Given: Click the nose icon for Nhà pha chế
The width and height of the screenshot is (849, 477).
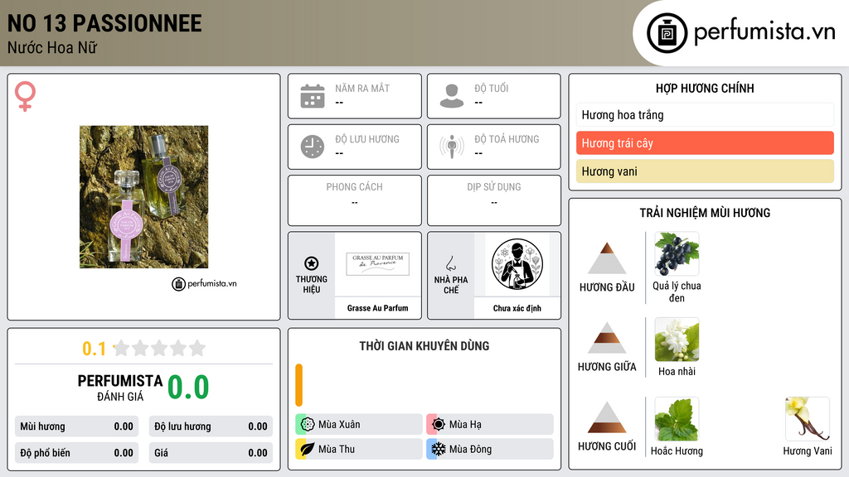Looking at the screenshot, I should coord(450,263).
